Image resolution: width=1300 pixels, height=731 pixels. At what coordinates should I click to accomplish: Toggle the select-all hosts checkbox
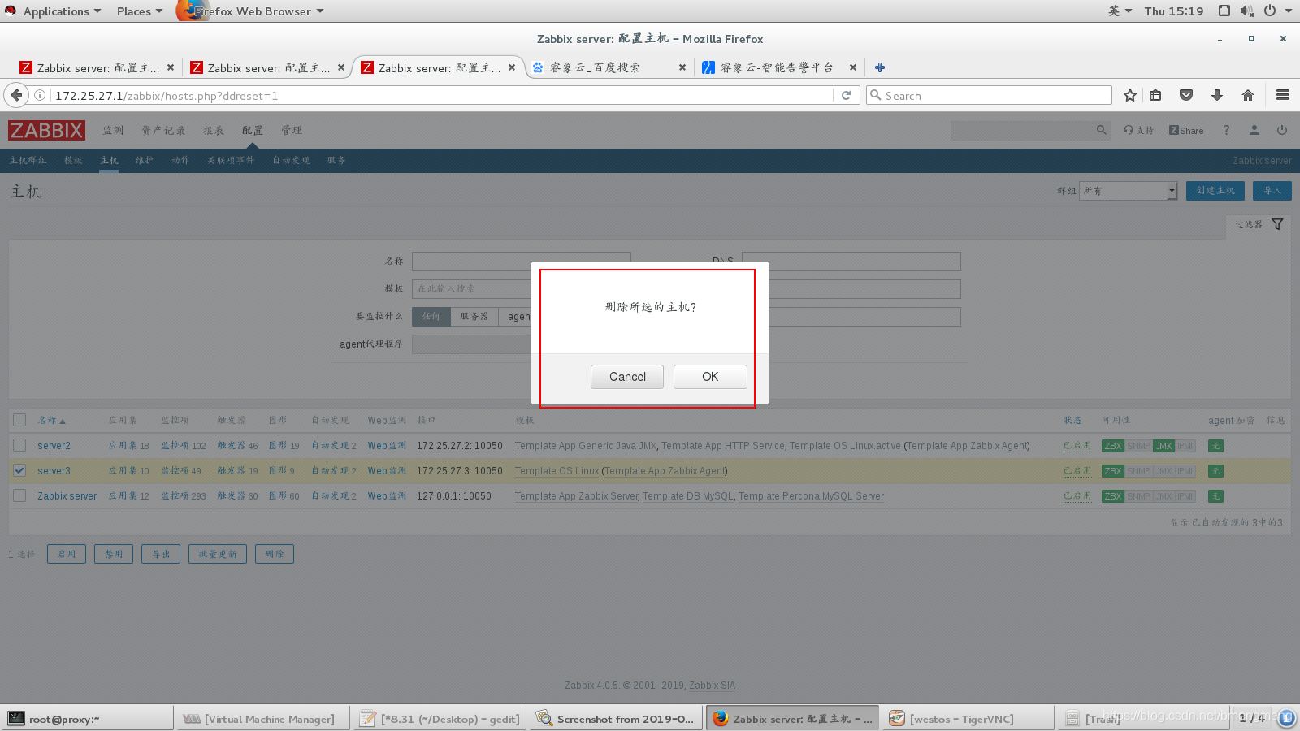tap(19, 420)
